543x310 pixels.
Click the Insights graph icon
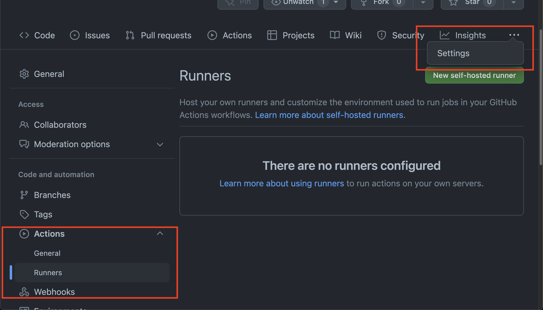(445, 35)
